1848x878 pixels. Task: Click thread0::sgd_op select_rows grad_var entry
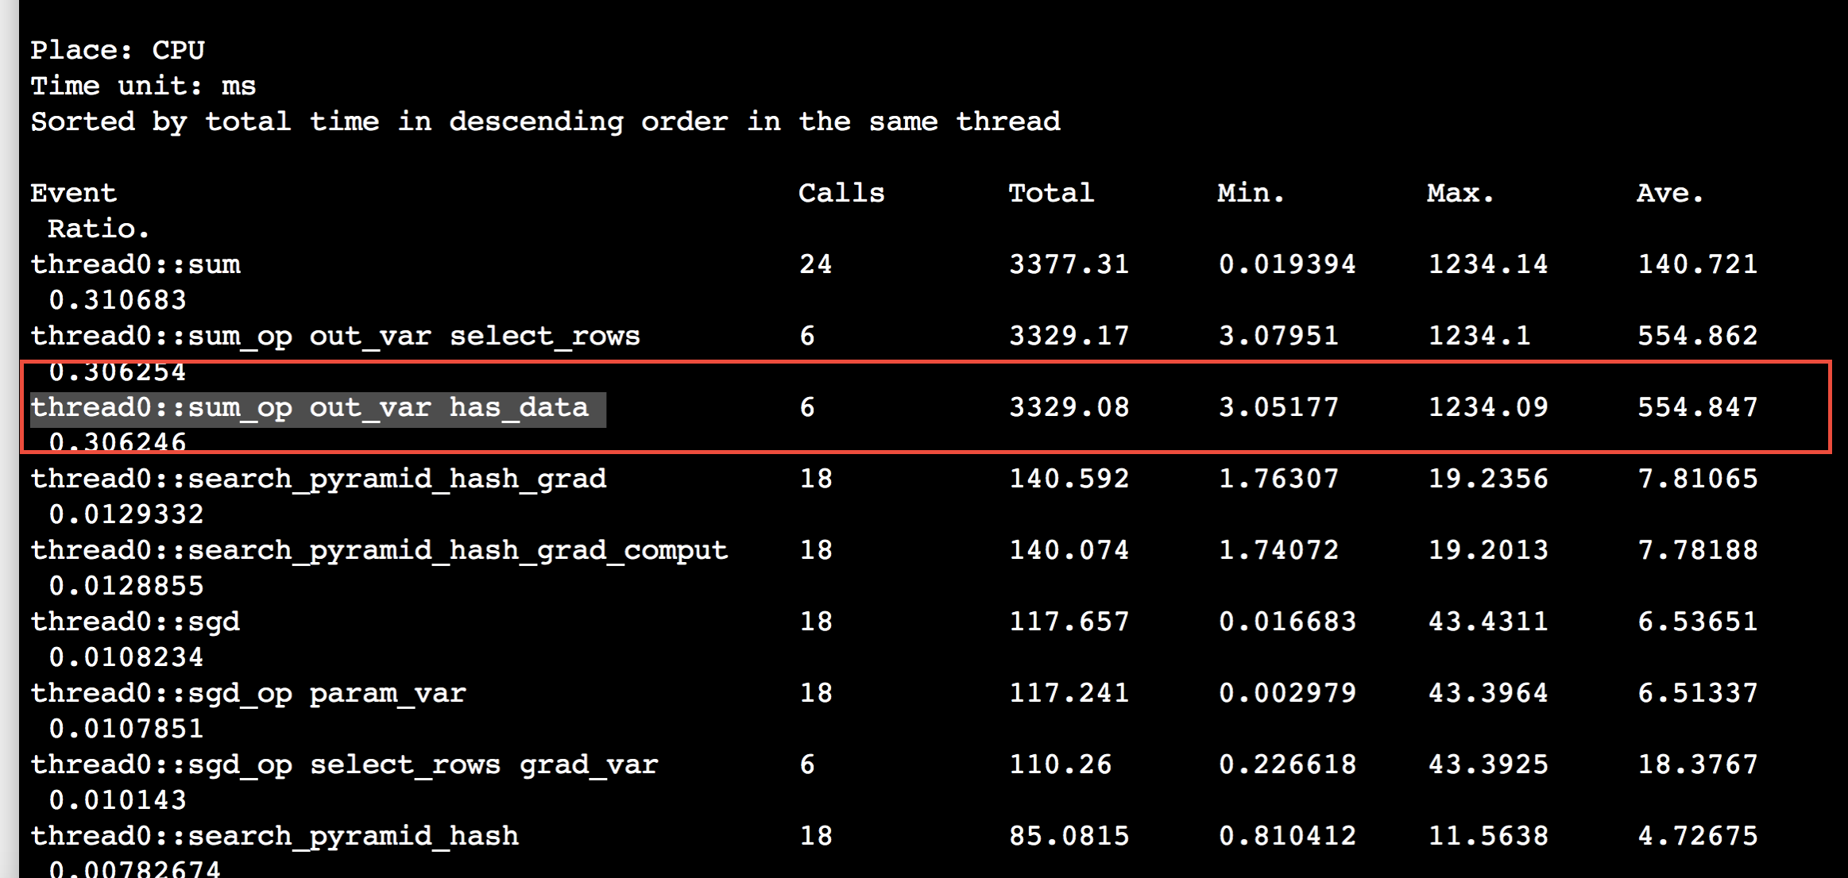click(x=343, y=764)
